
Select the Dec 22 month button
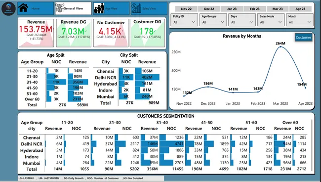[209, 9]
